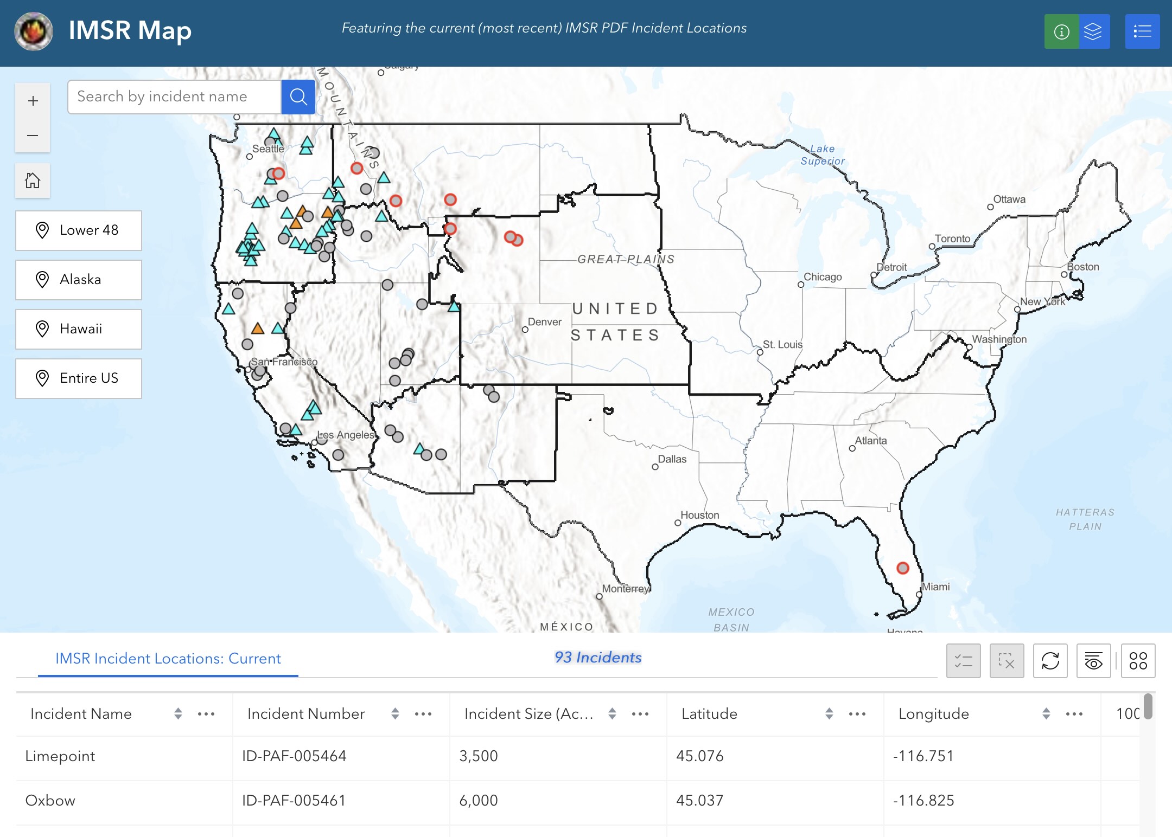Click incident number ID-PAF-005461
Viewport: 1172px width, 837px height.
pos(294,801)
